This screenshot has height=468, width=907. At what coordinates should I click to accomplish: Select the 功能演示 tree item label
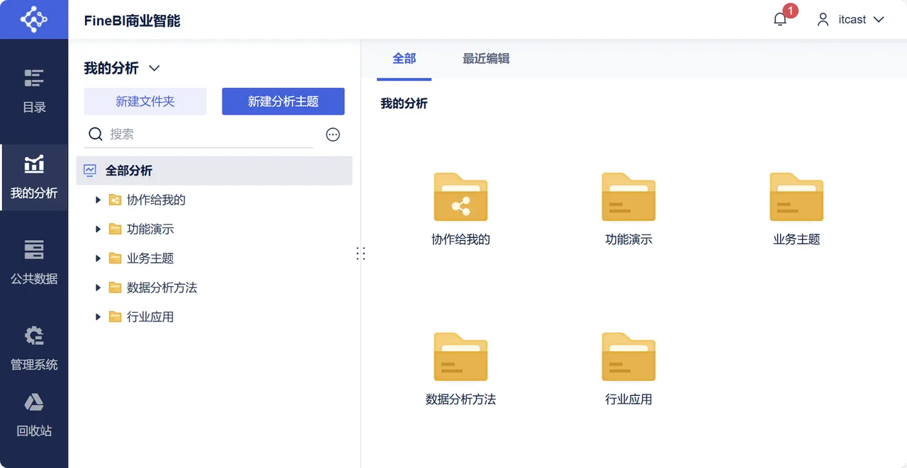click(x=150, y=229)
